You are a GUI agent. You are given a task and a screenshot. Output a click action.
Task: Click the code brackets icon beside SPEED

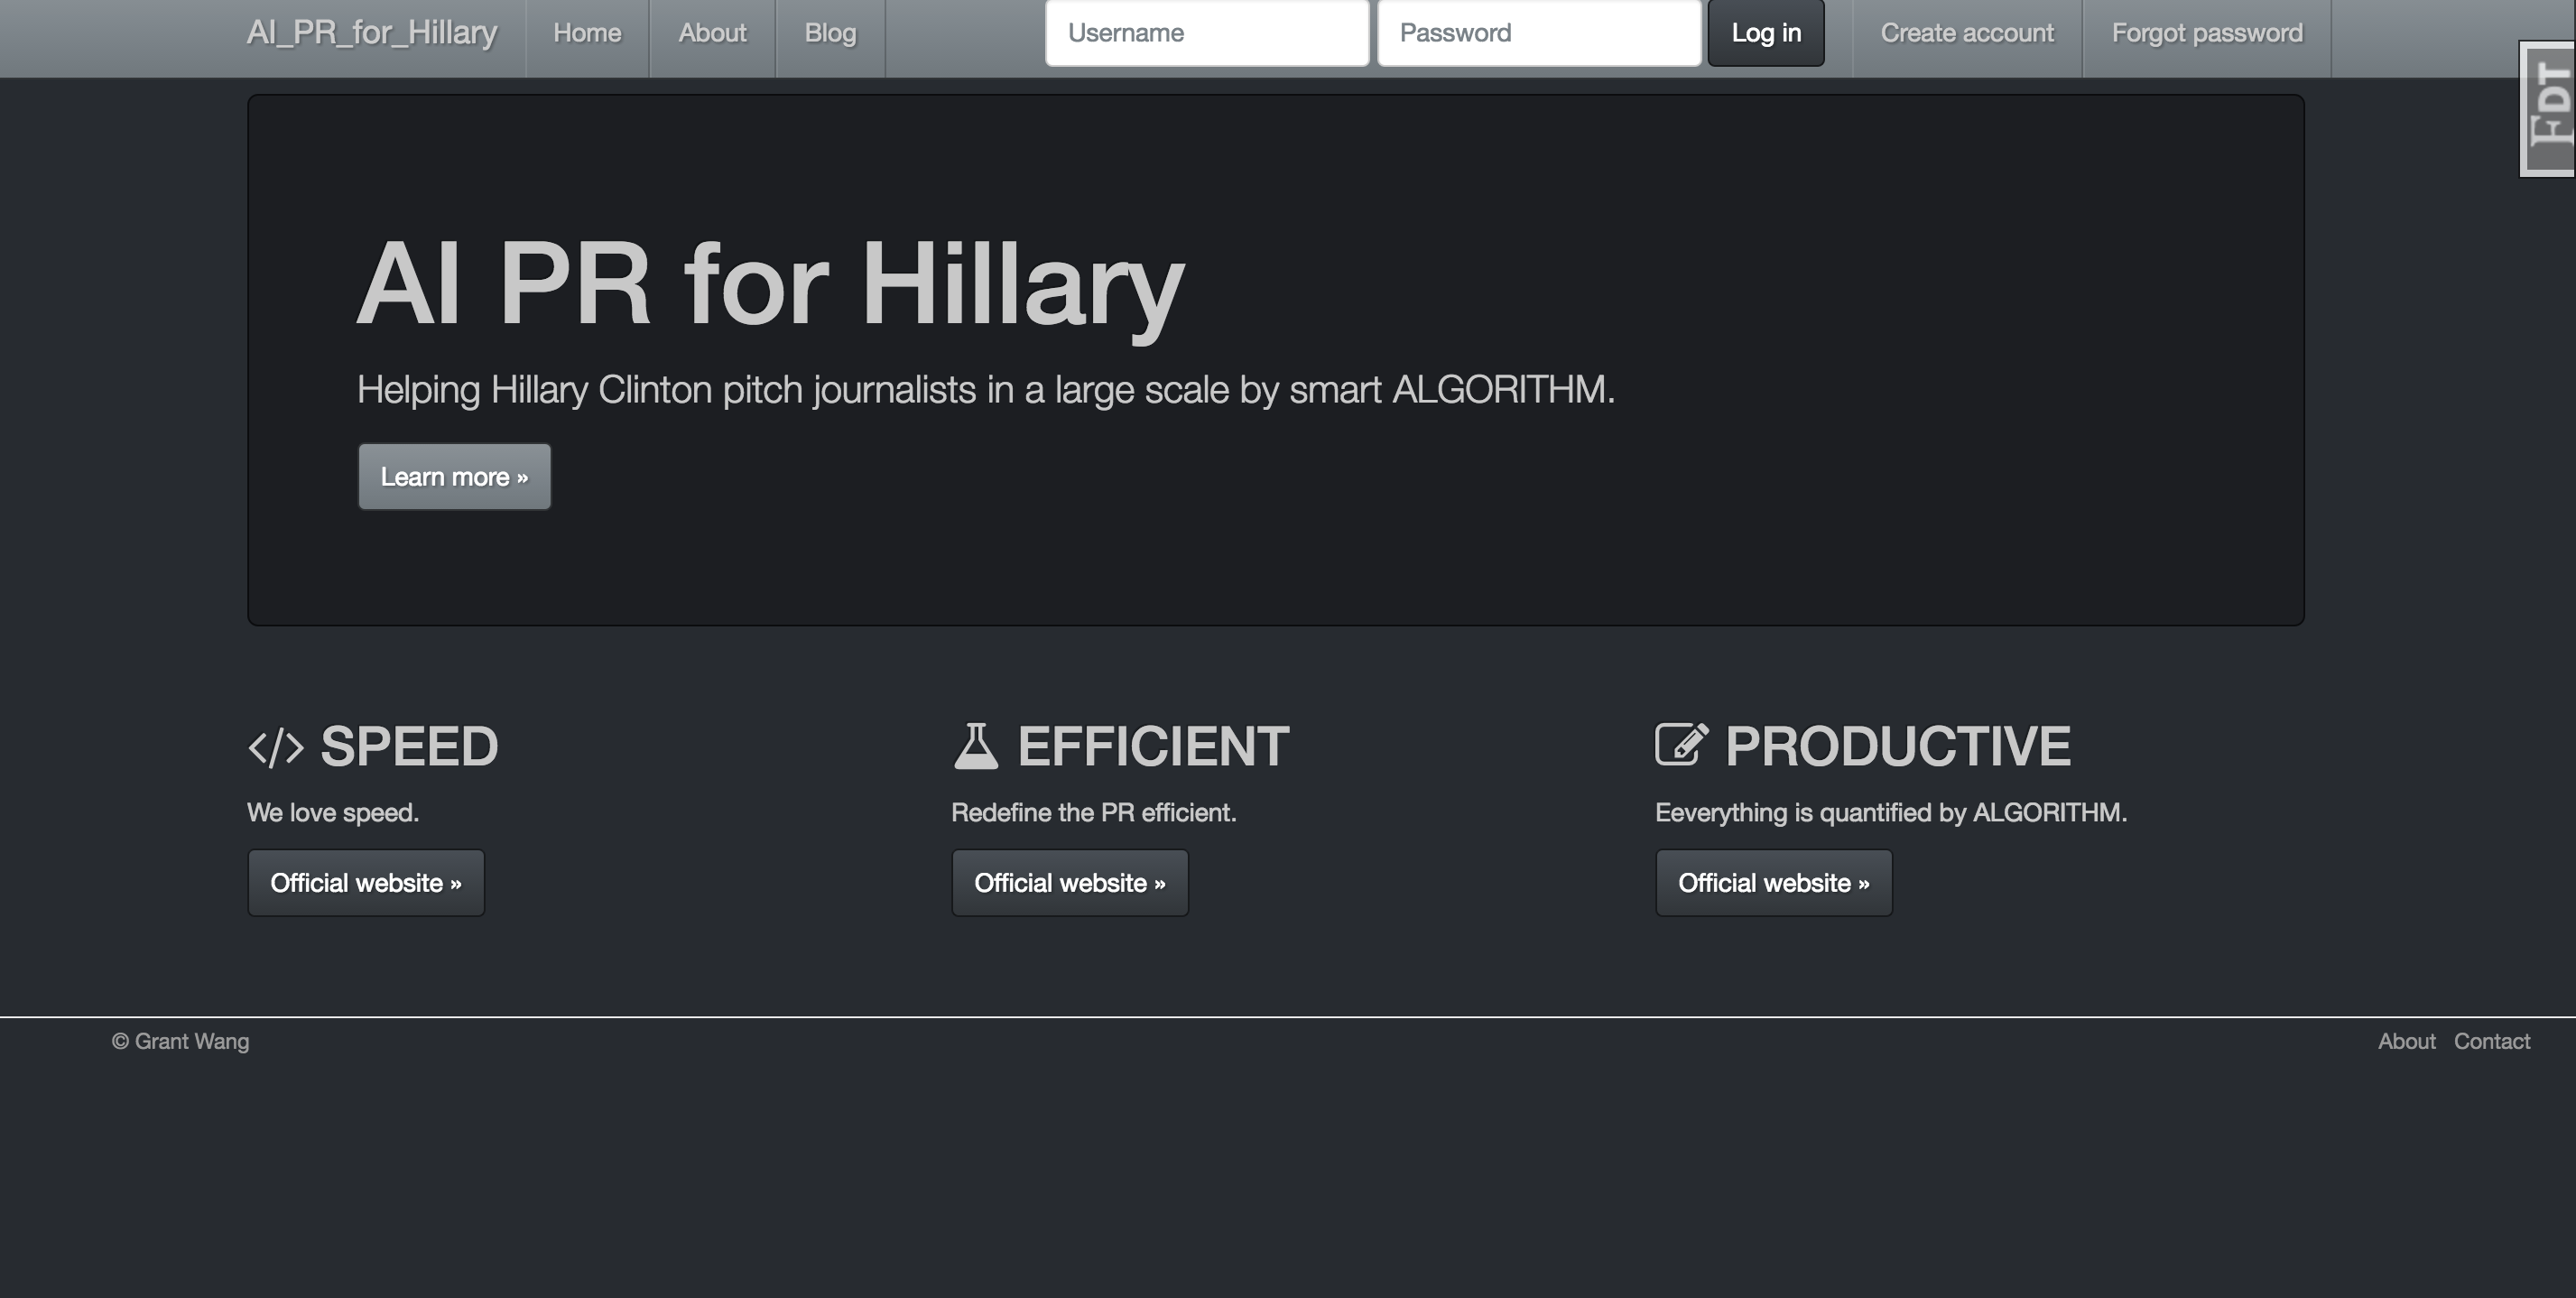click(x=275, y=747)
